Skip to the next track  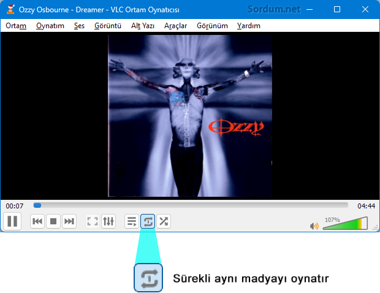(x=69, y=221)
